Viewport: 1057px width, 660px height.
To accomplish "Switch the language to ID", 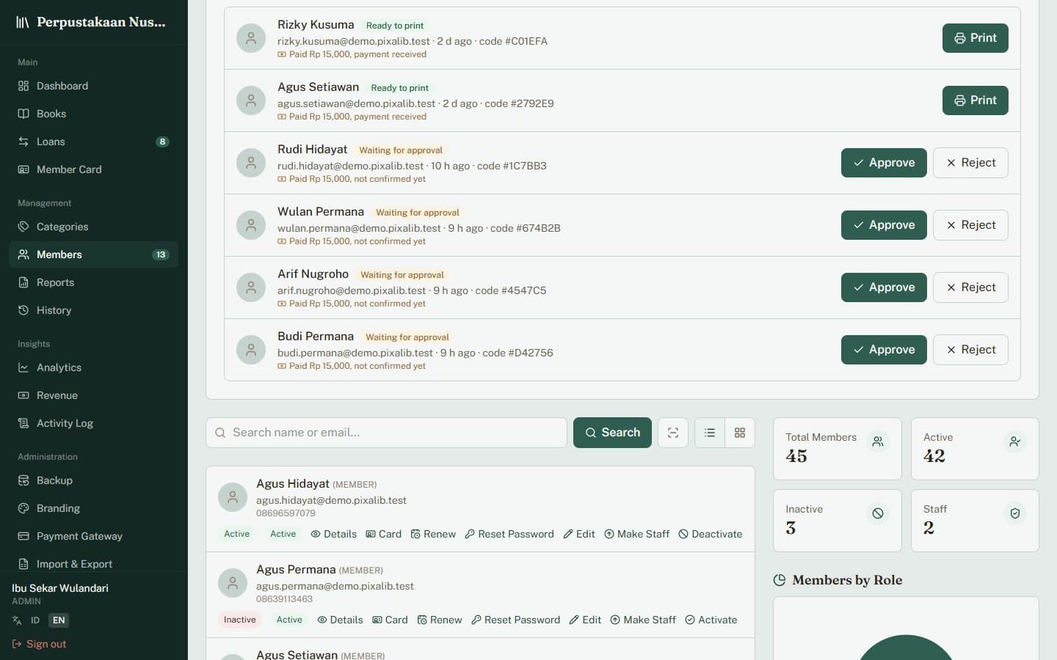I will 34,620.
